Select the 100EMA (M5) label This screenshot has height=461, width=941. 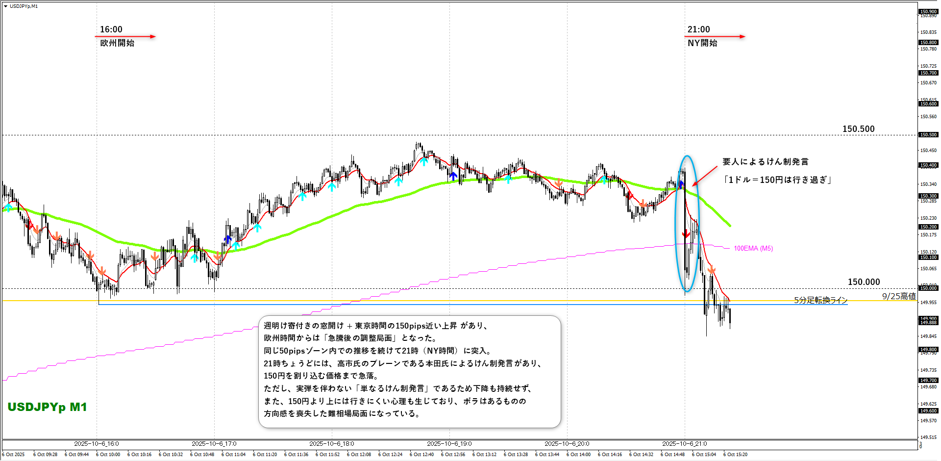753,249
